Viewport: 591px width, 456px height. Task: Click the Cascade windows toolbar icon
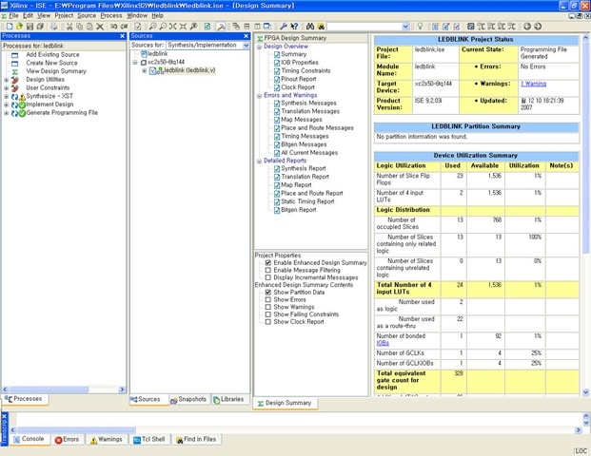[236, 26]
